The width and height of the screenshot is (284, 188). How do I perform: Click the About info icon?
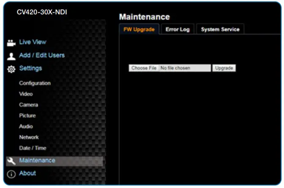[11, 174]
